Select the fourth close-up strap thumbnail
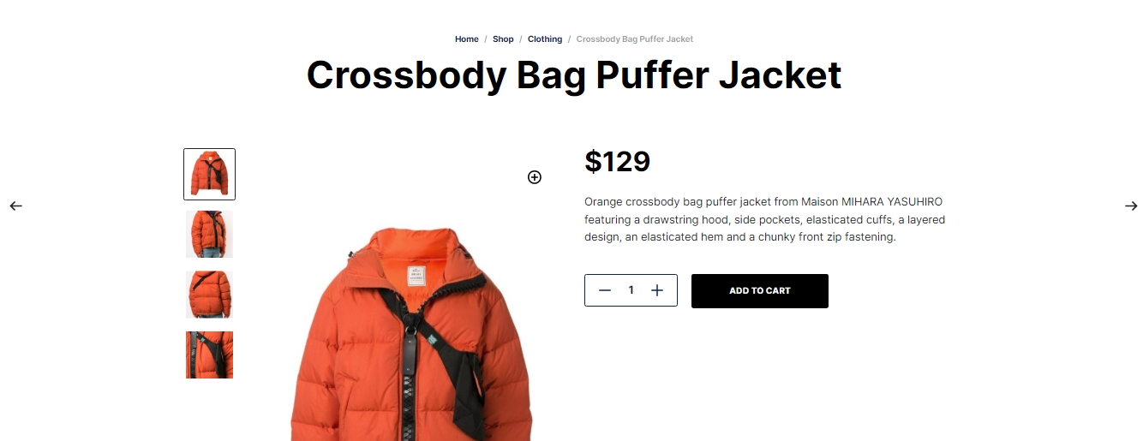The width and height of the screenshot is (1143, 441). pyautogui.click(x=209, y=355)
